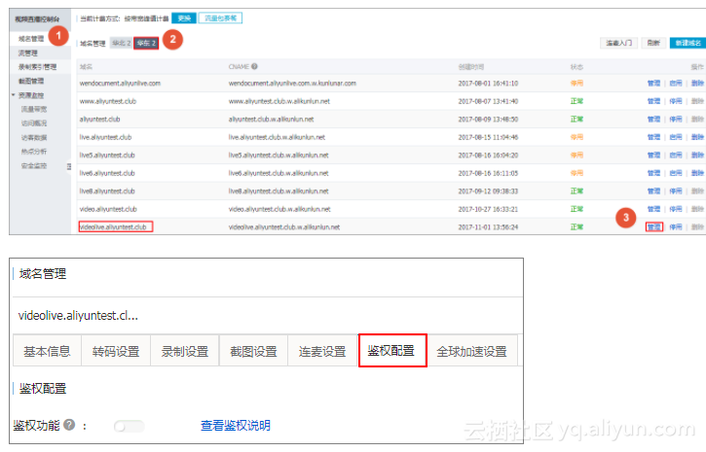This screenshot has height=452, width=706.
Task: Click 启用 for live.aliyuntest.club
Action: tap(676, 137)
